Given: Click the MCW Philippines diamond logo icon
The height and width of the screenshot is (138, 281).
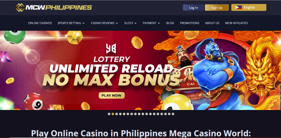Looking at the screenshot, I should (20, 7).
